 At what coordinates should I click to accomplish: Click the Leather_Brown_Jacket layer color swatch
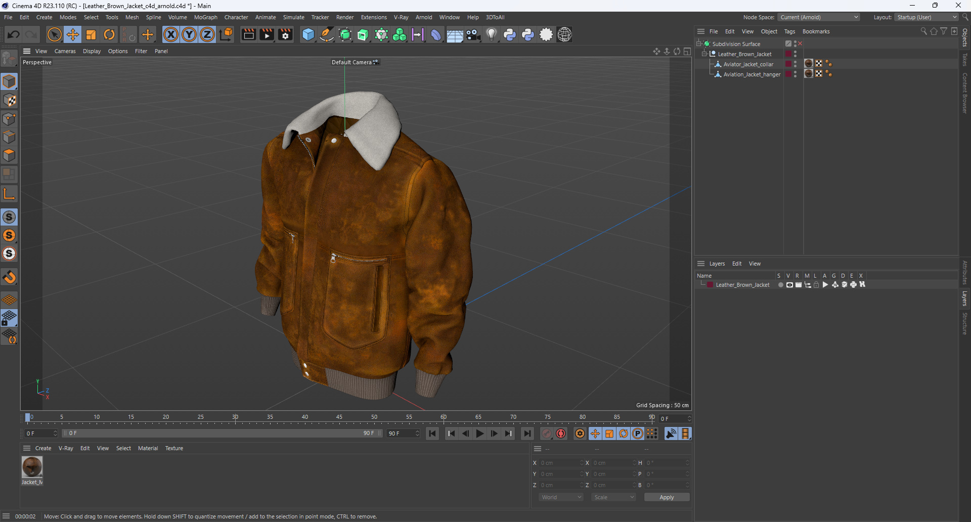point(710,285)
